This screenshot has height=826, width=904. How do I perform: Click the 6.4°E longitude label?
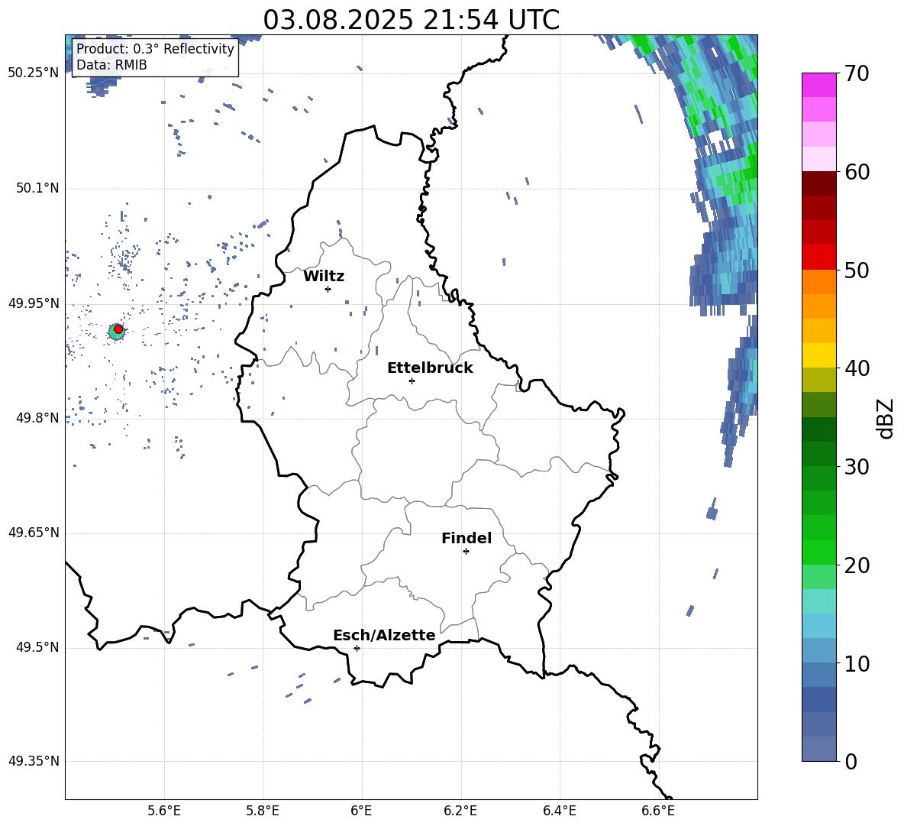[559, 811]
